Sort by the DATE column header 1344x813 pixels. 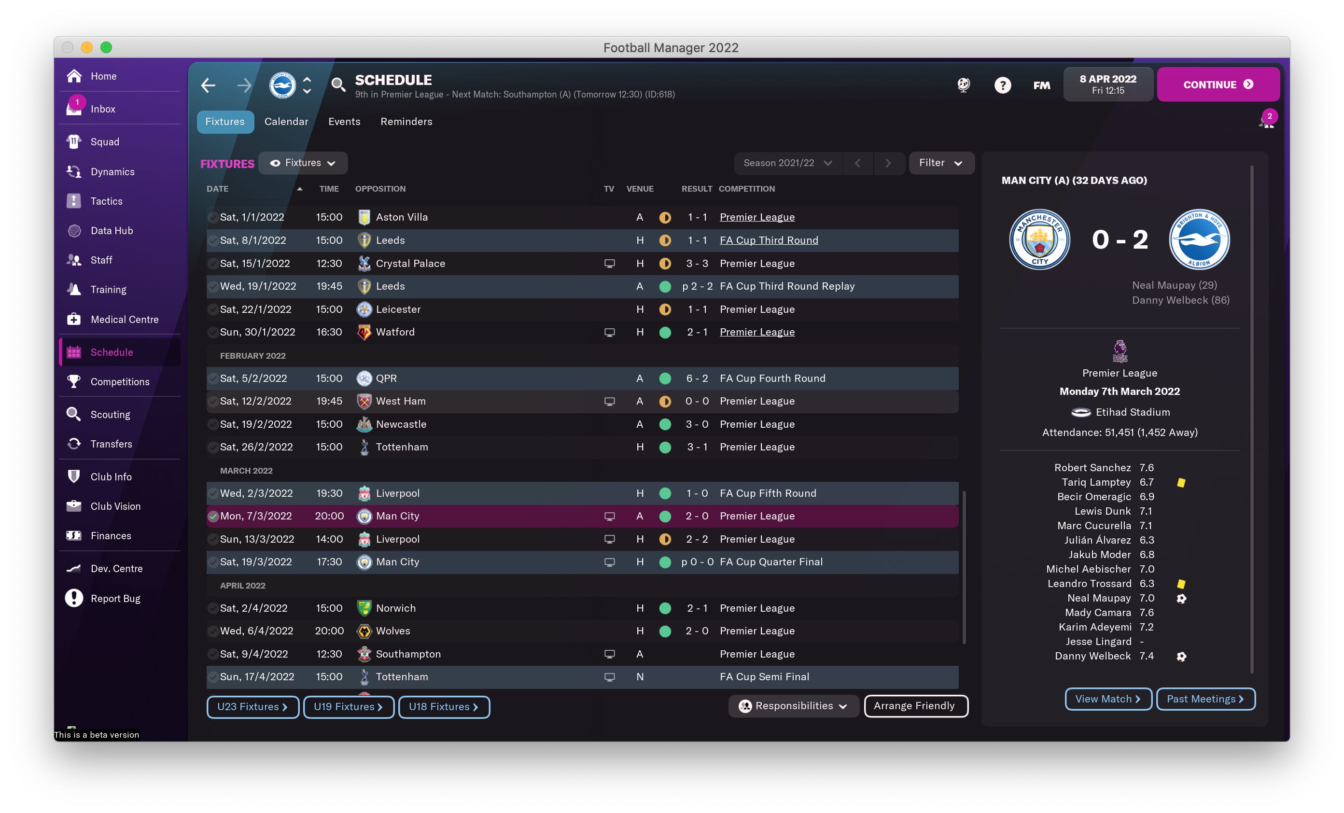(218, 188)
